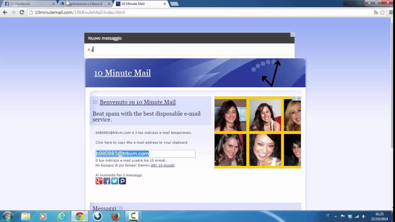Open AdChoices icon on photo ad
The height and width of the screenshot is (222, 395).
(295, 98)
